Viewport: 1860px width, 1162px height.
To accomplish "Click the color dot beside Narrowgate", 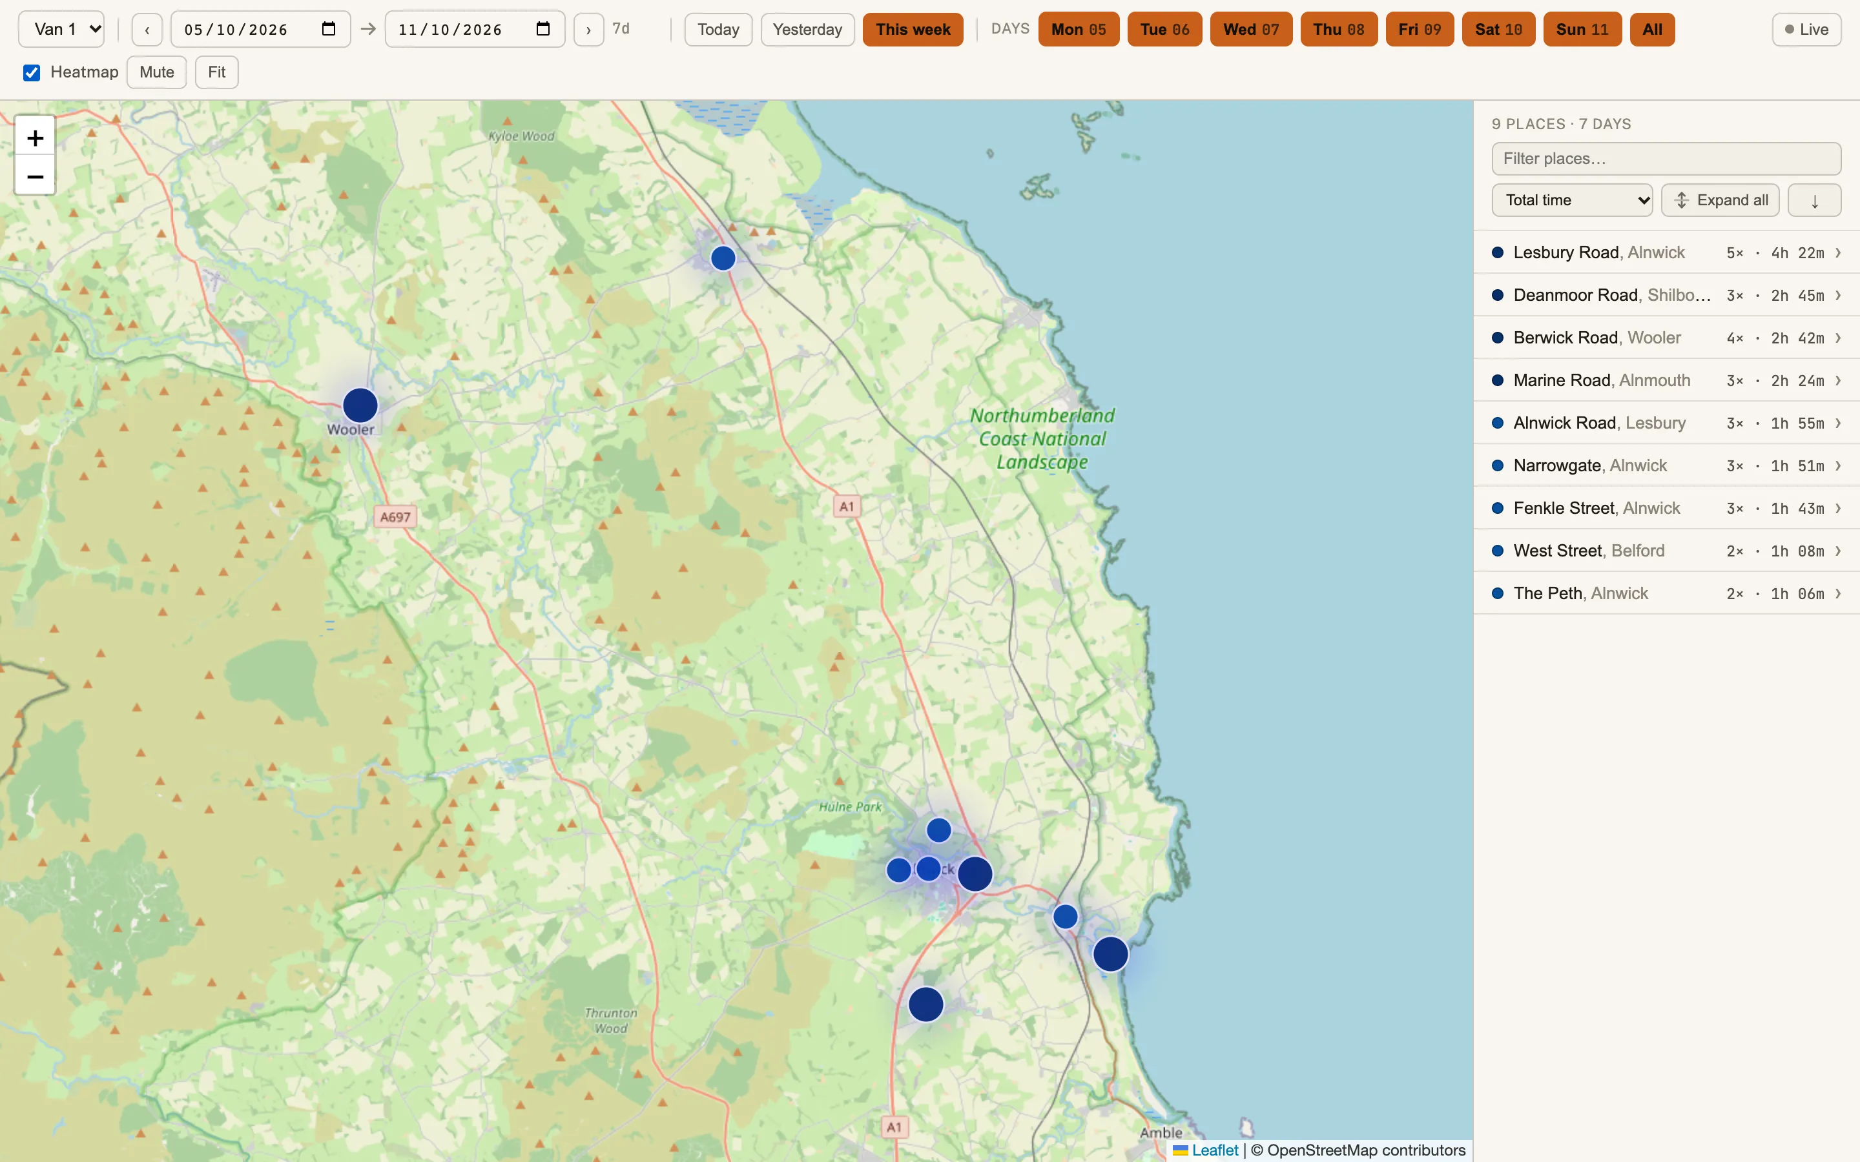I will click(1497, 465).
